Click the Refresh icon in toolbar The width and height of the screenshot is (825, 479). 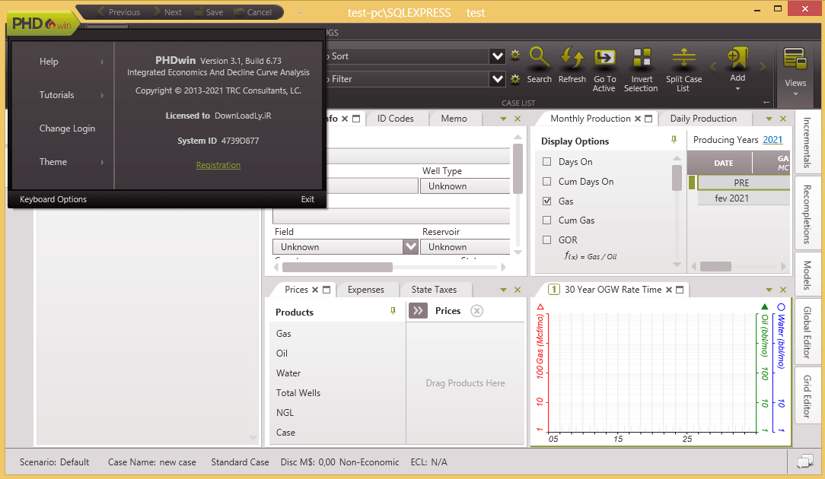pyautogui.click(x=572, y=59)
